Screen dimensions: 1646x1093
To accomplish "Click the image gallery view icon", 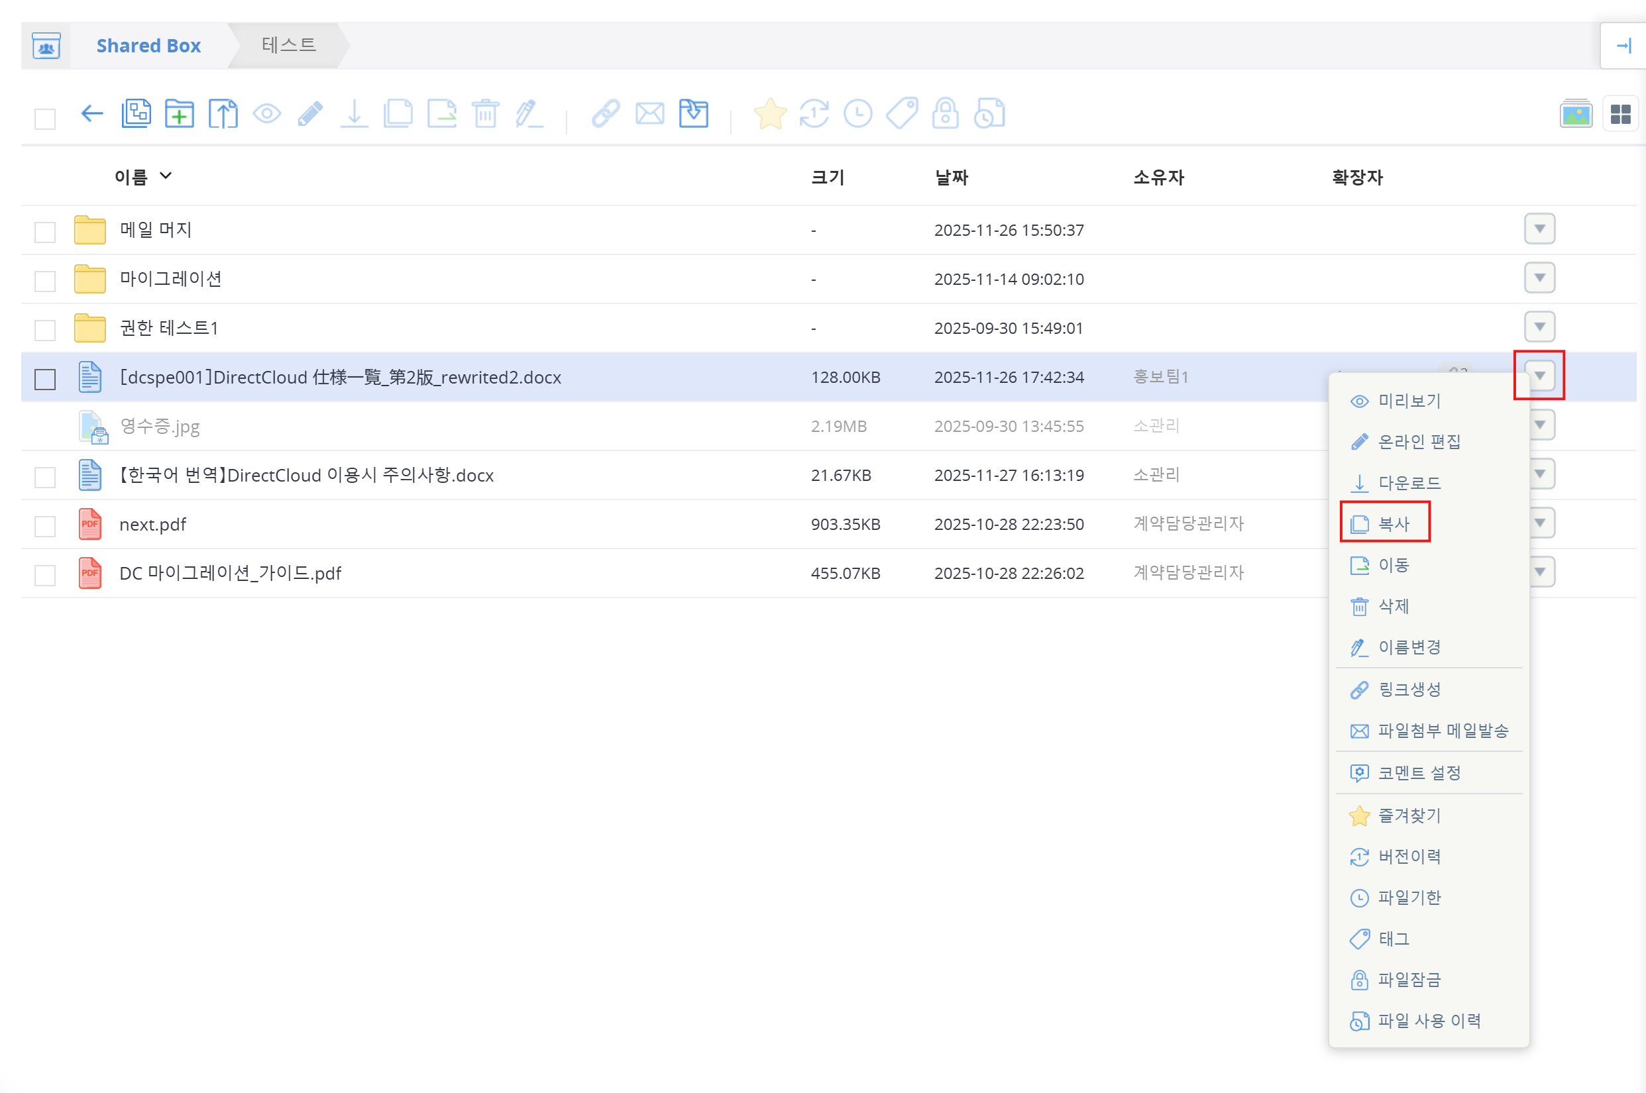I will pyautogui.click(x=1576, y=114).
